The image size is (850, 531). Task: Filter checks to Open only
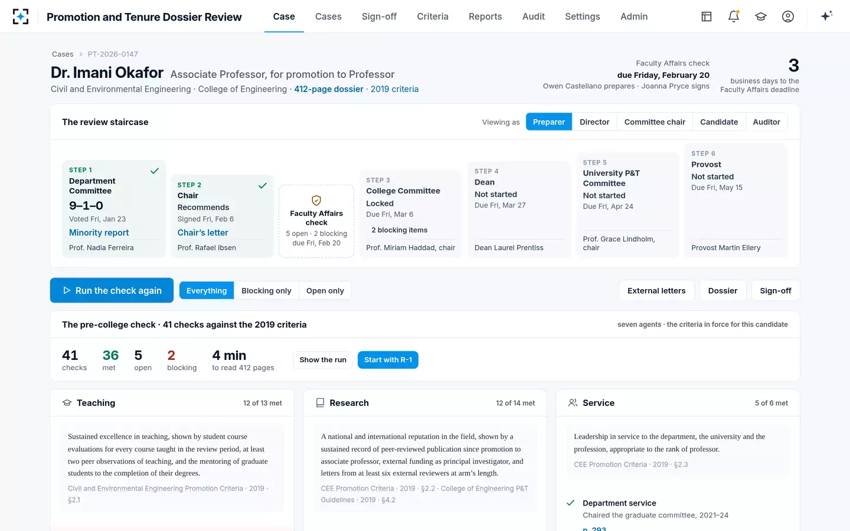pos(325,291)
